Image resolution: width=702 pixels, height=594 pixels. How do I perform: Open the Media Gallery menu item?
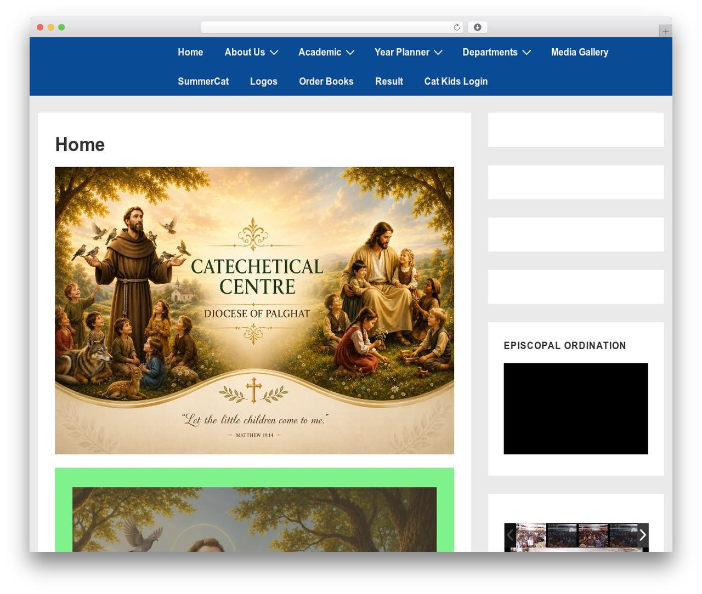coord(580,52)
